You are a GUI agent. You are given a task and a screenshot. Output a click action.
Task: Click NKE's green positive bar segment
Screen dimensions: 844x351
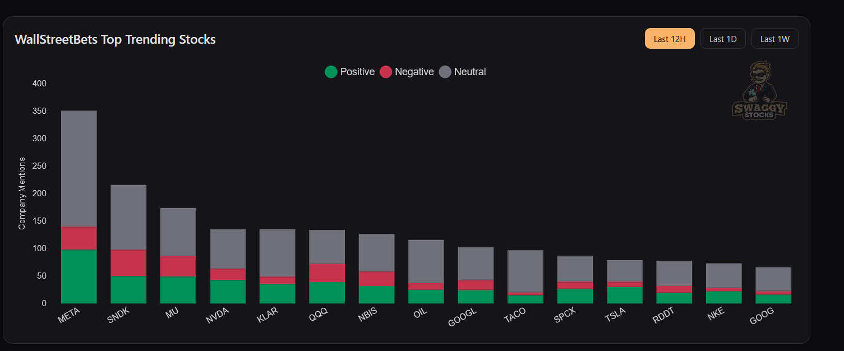pyautogui.click(x=724, y=297)
